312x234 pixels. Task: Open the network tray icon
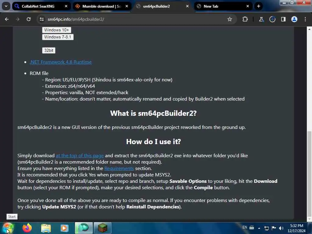tap(266, 228)
